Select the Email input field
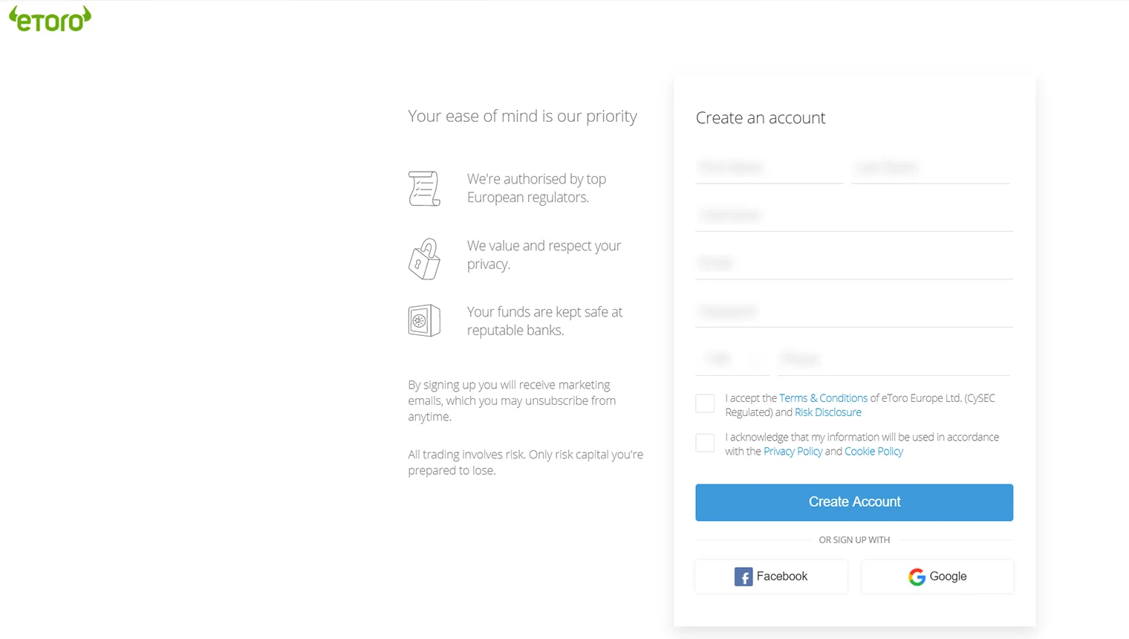1129x639 pixels. click(x=853, y=263)
